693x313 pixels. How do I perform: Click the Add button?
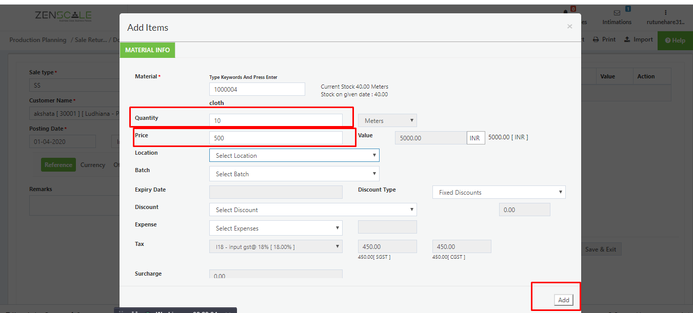[564, 300]
